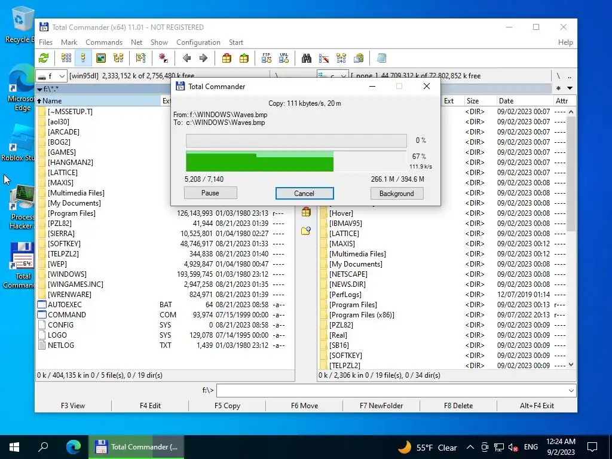Open the Mark menu
Screen dimensions: 612x459
pos(69,42)
